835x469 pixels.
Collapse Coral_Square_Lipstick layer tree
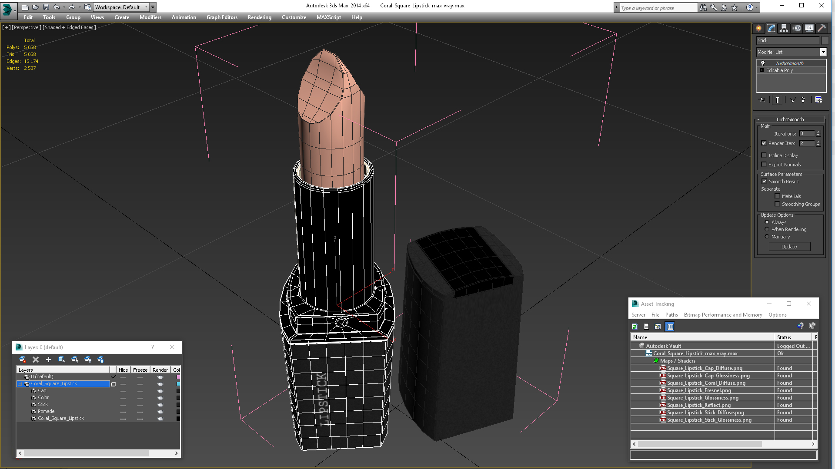[x=20, y=384]
